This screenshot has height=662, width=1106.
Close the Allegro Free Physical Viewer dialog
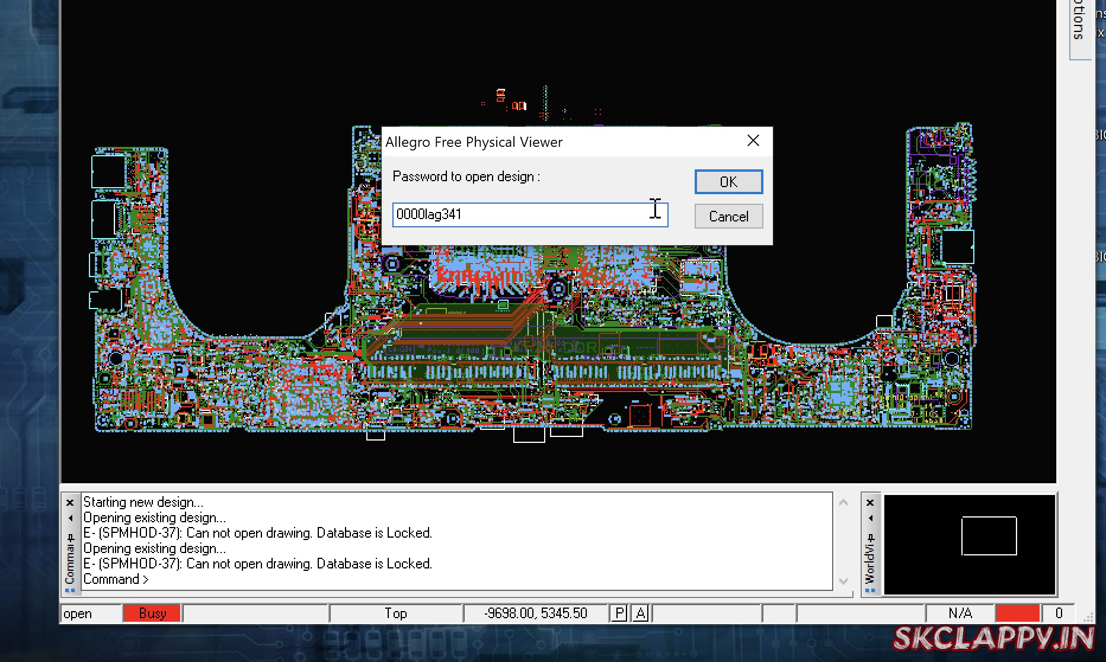point(753,141)
